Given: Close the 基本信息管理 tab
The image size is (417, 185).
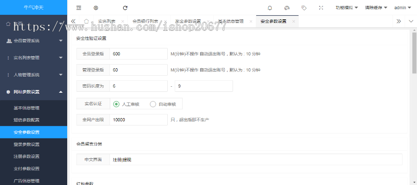Looking at the screenshot, I should [251, 21].
